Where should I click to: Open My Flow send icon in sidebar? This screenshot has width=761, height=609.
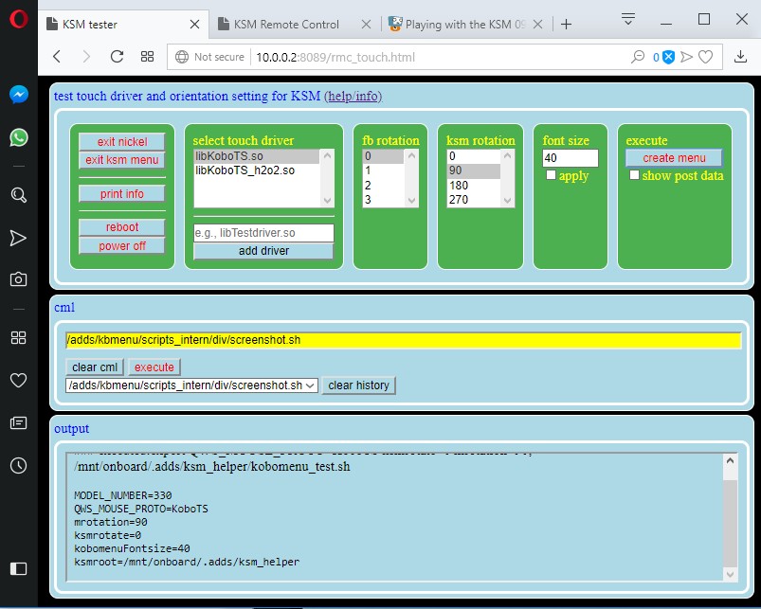point(18,238)
